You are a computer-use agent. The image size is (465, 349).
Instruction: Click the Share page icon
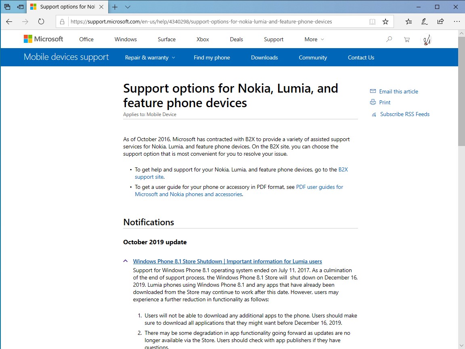pyautogui.click(x=440, y=22)
